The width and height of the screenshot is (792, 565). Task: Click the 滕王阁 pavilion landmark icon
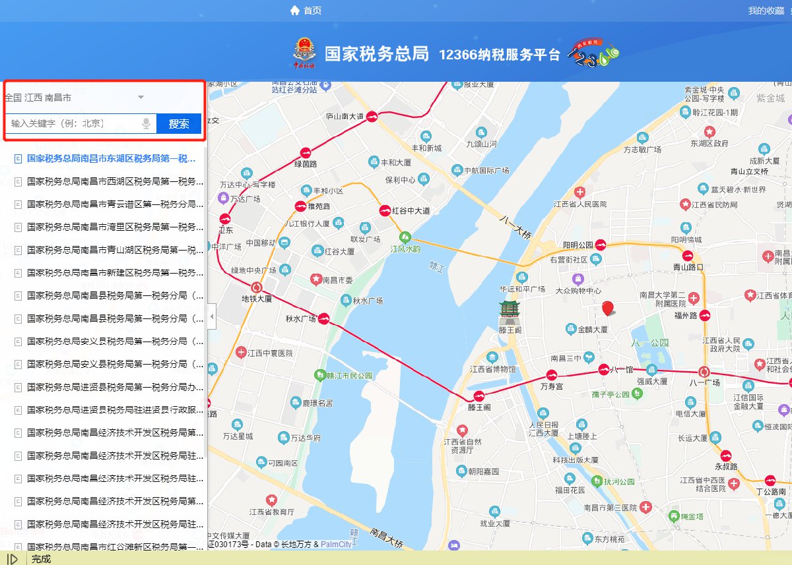click(x=509, y=311)
